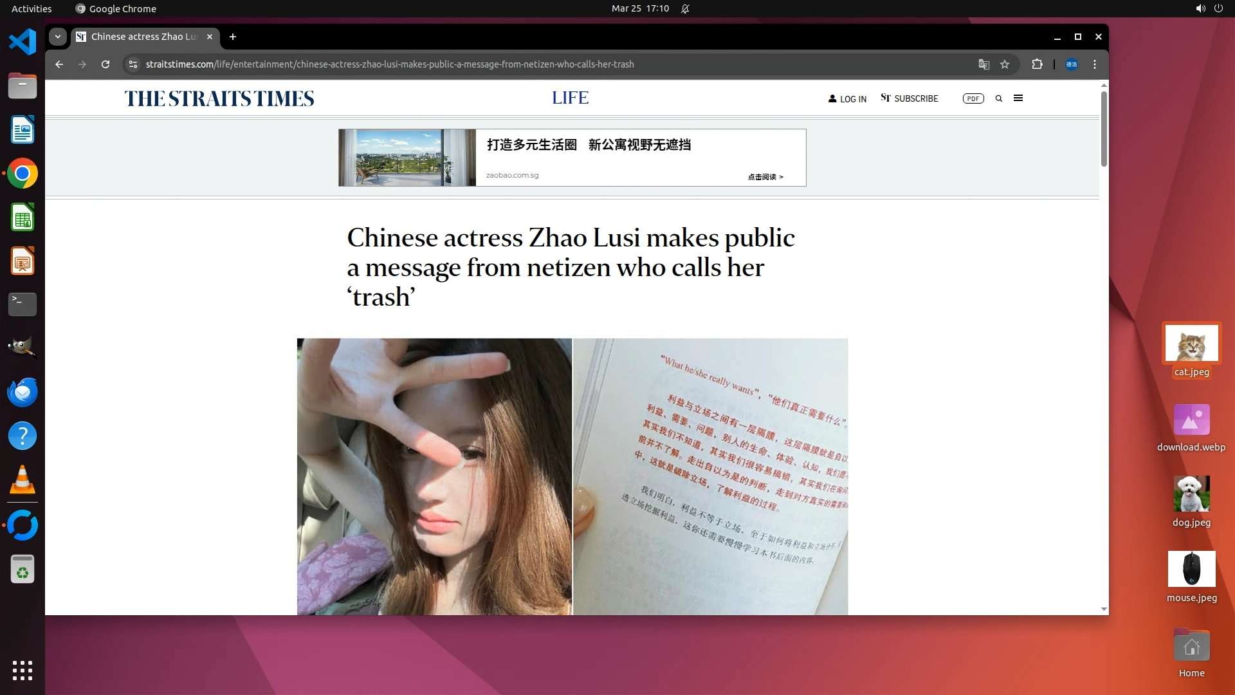Click the Straits Times search icon
The image size is (1235, 695).
click(999, 98)
